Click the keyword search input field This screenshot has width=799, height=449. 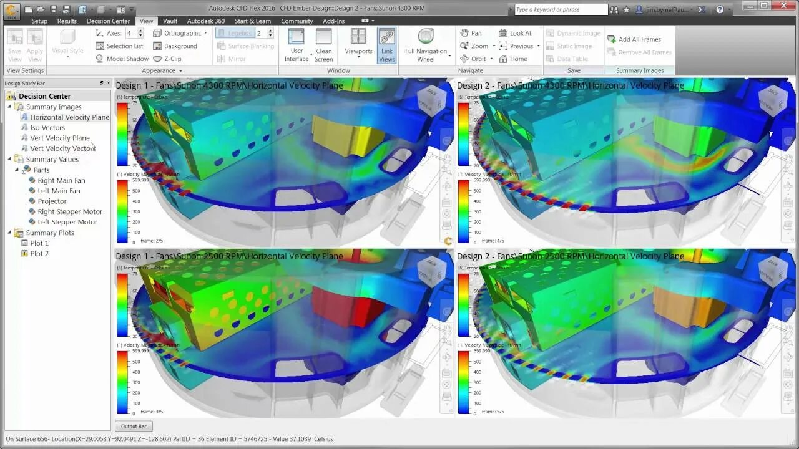(x=561, y=10)
